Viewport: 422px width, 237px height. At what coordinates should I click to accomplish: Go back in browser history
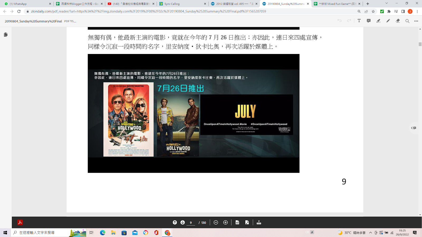coord(5,11)
